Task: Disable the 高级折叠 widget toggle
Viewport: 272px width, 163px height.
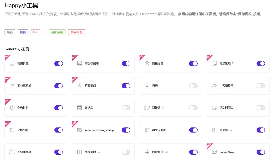Action: pos(58,63)
